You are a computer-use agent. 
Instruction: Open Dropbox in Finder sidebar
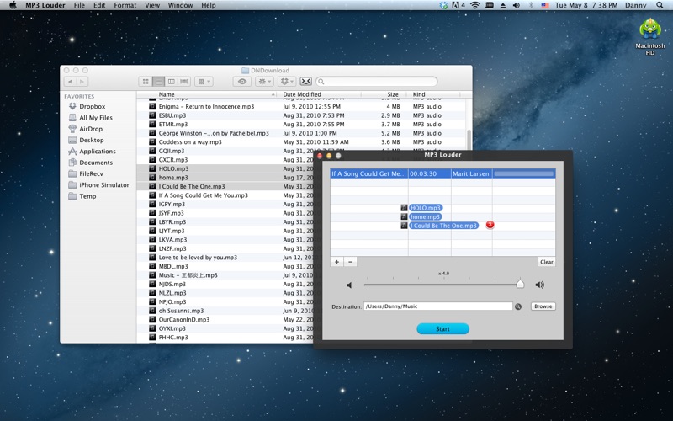92,106
